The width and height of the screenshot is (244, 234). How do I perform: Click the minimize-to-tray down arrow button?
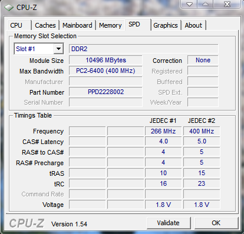[189, 4]
